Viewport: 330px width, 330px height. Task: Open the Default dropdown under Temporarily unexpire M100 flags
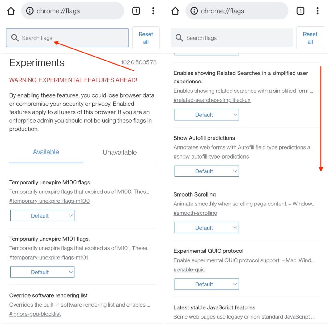click(42, 215)
